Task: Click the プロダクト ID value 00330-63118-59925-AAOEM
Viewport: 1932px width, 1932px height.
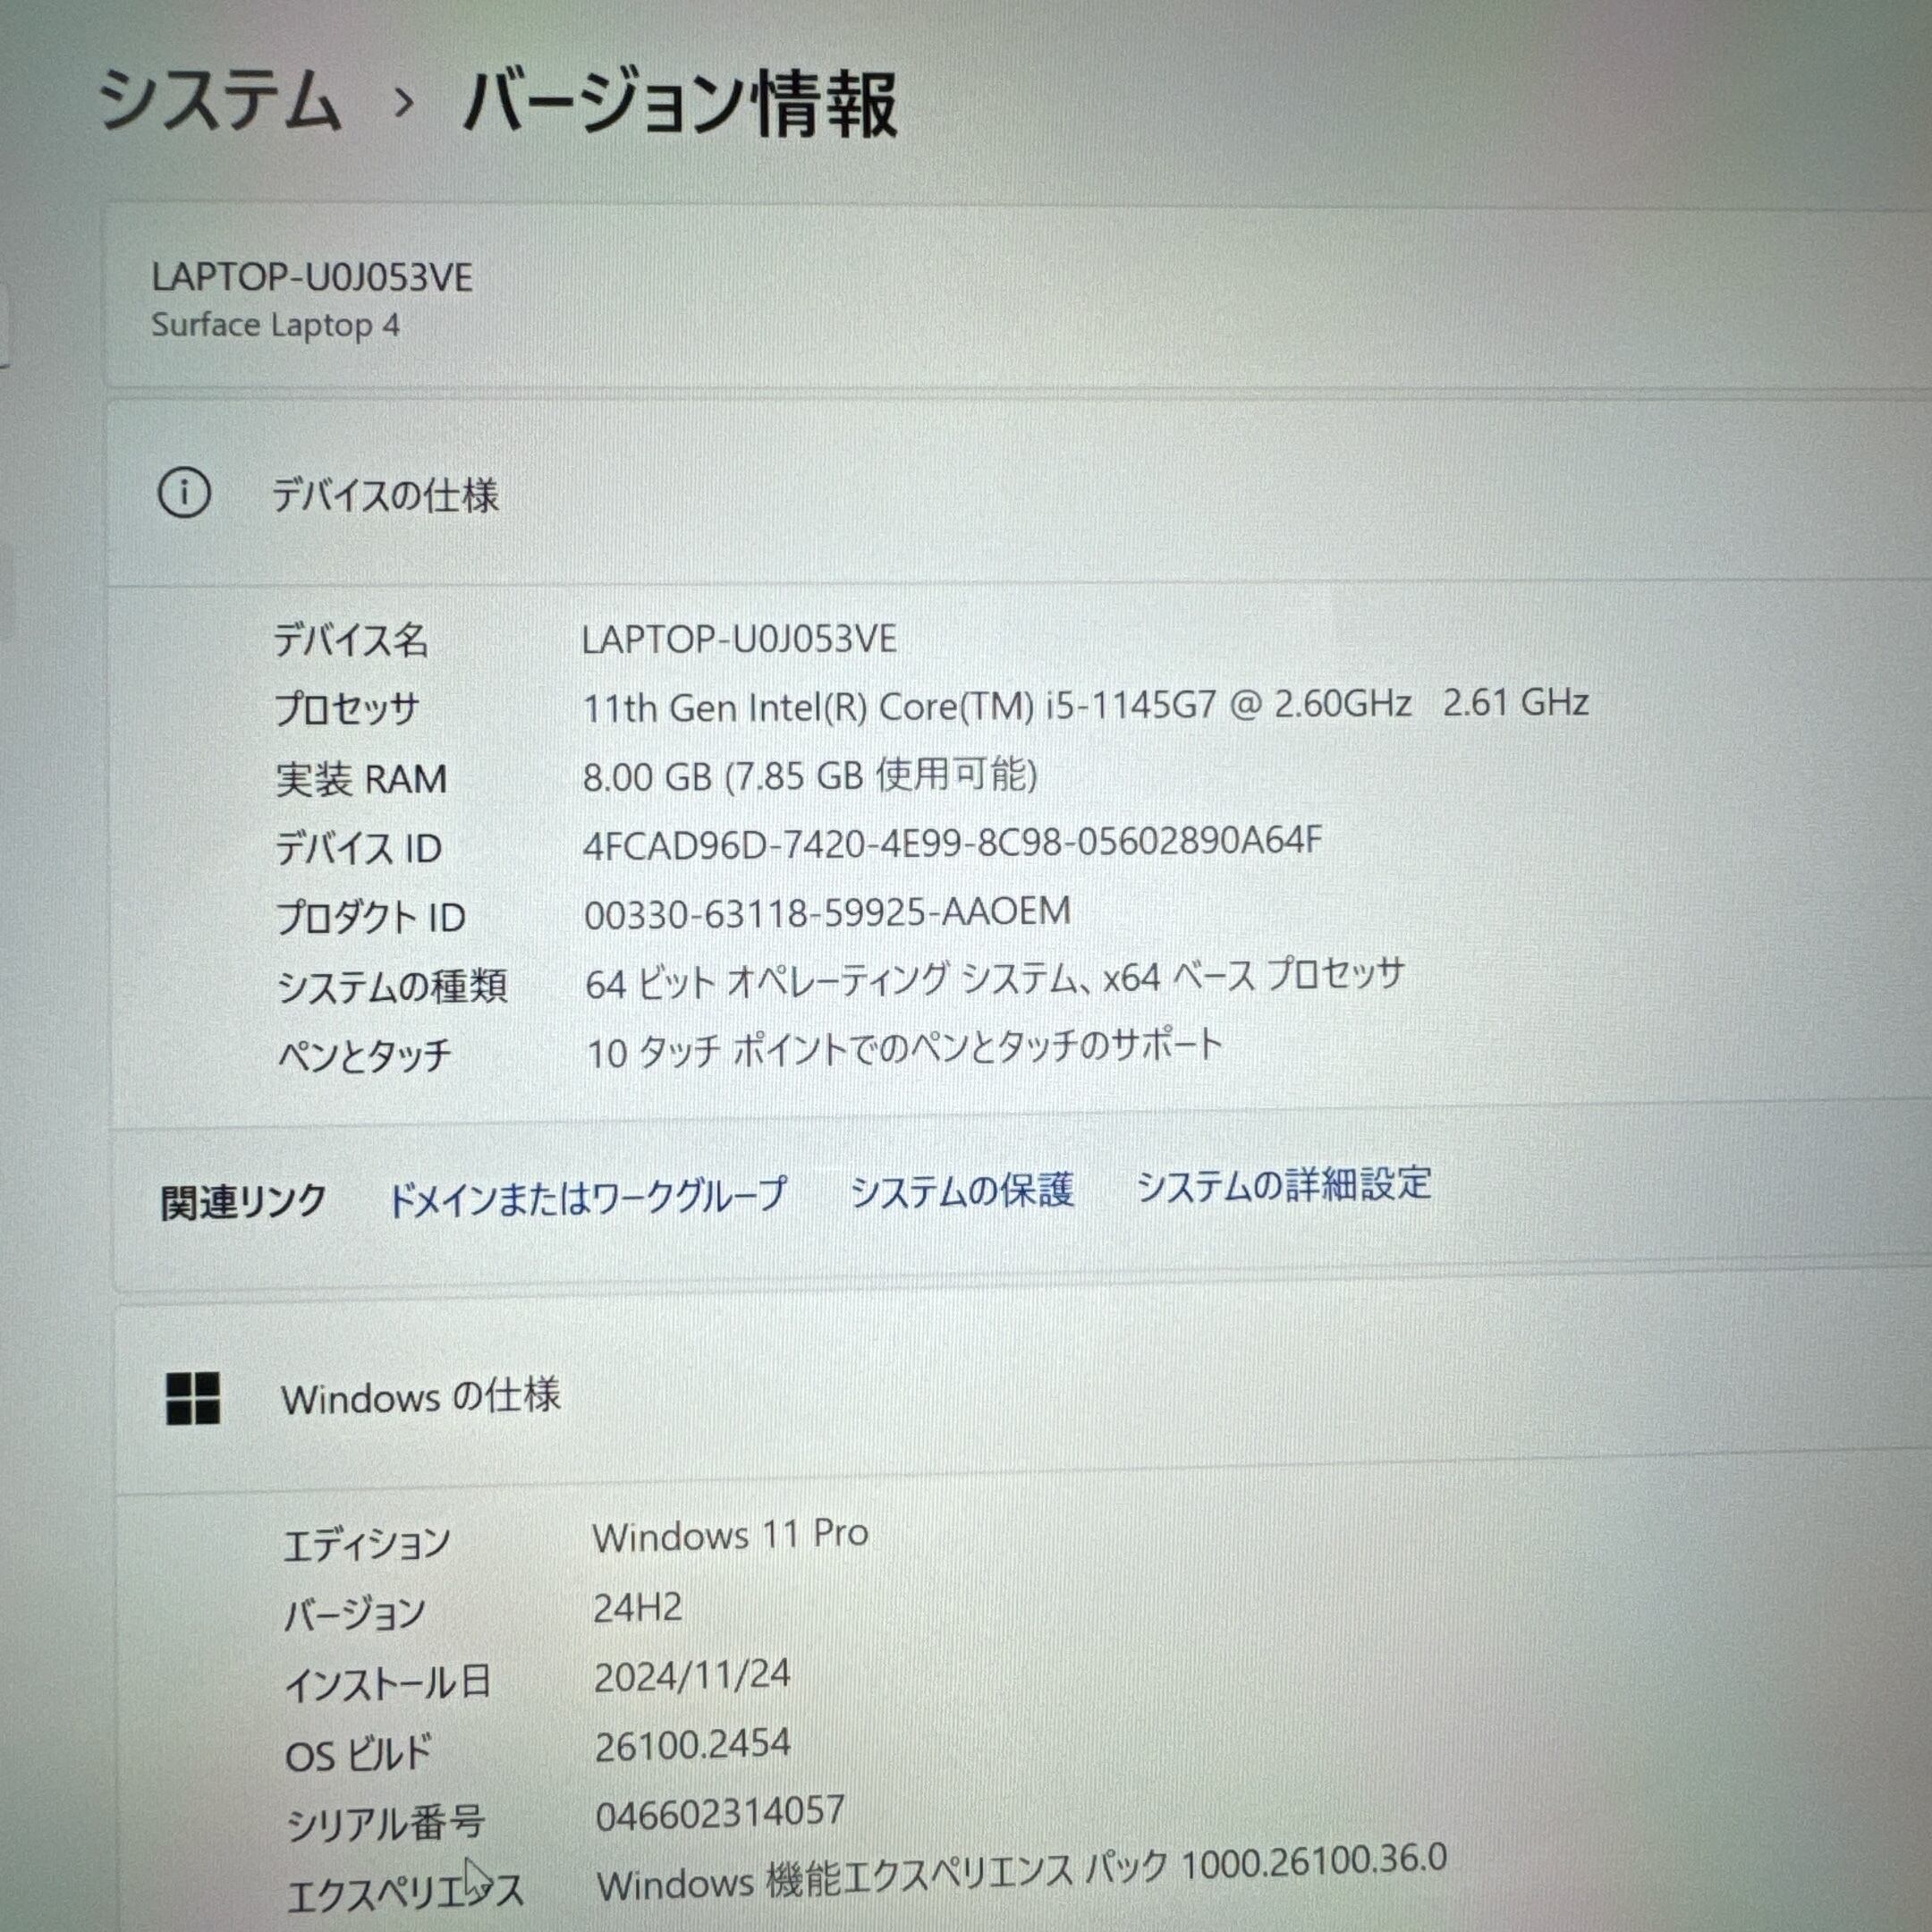Action: (x=827, y=913)
